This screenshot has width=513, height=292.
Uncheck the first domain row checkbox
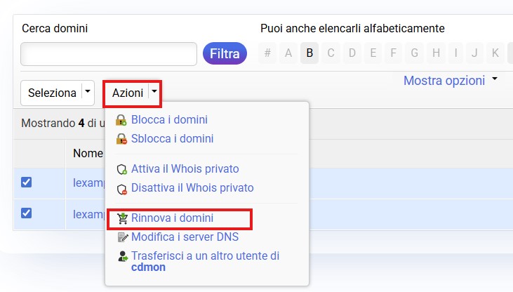click(27, 182)
